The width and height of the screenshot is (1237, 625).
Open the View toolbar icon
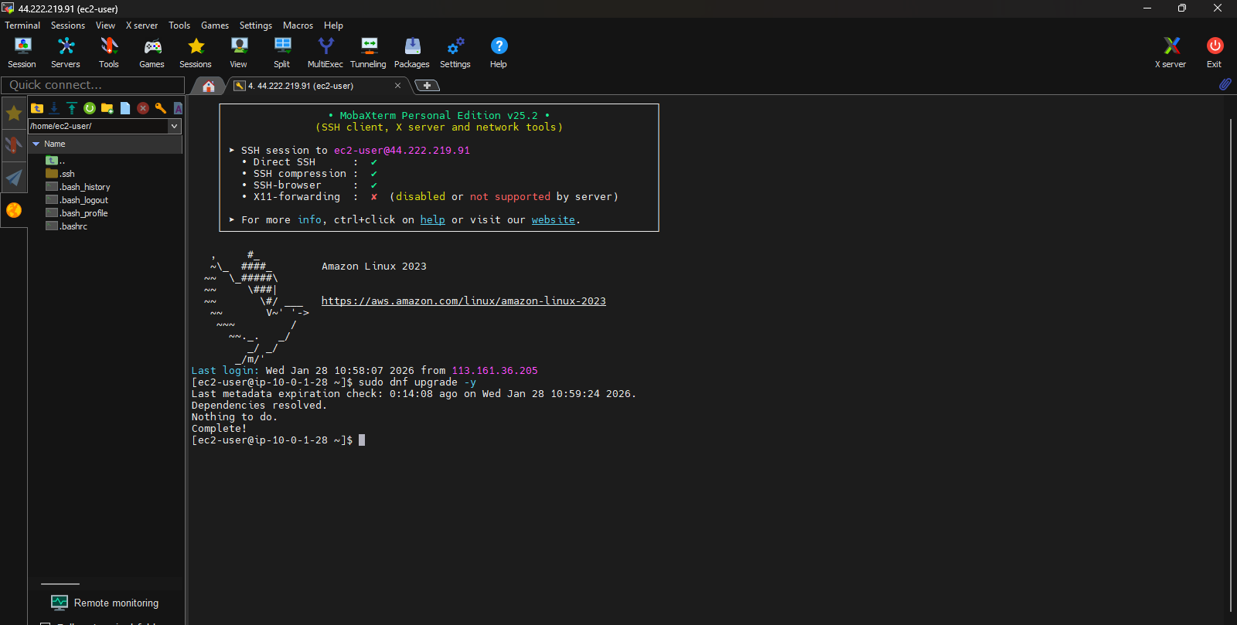coord(239,53)
